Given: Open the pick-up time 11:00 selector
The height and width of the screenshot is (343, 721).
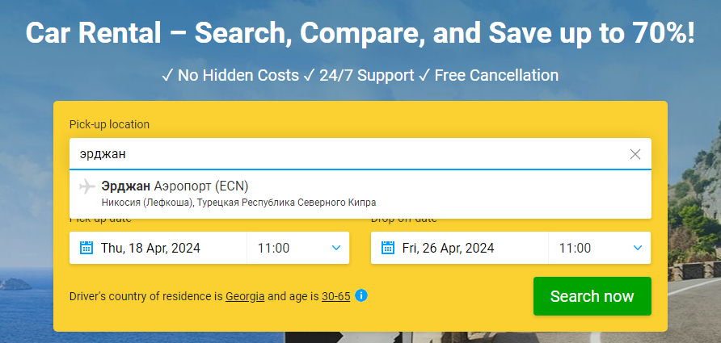Looking at the screenshot, I should click(275, 248).
